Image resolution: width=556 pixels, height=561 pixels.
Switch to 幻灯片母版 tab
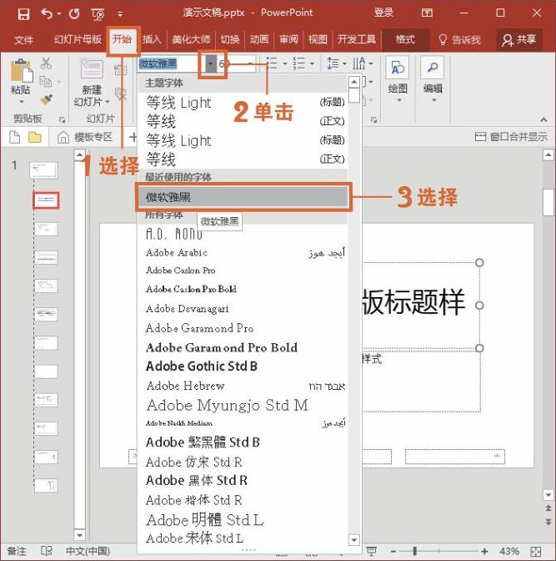tap(78, 39)
